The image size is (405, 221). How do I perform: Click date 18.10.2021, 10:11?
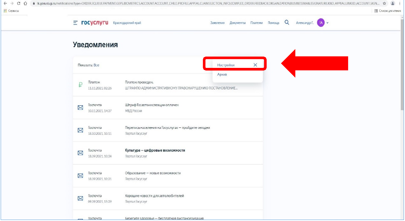click(x=100, y=134)
